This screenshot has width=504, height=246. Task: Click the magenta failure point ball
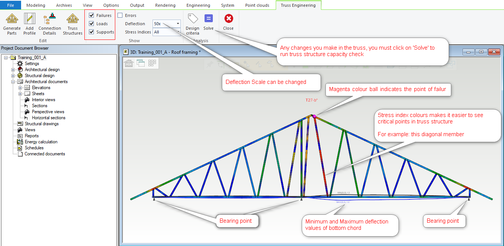(314, 117)
